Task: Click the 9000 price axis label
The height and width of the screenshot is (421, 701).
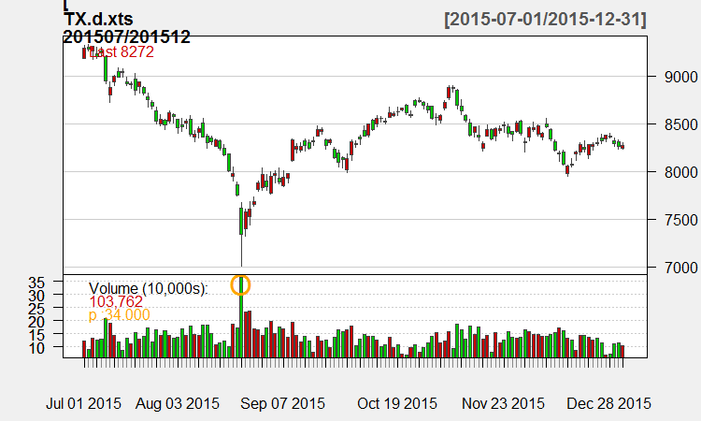Action: point(671,77)
